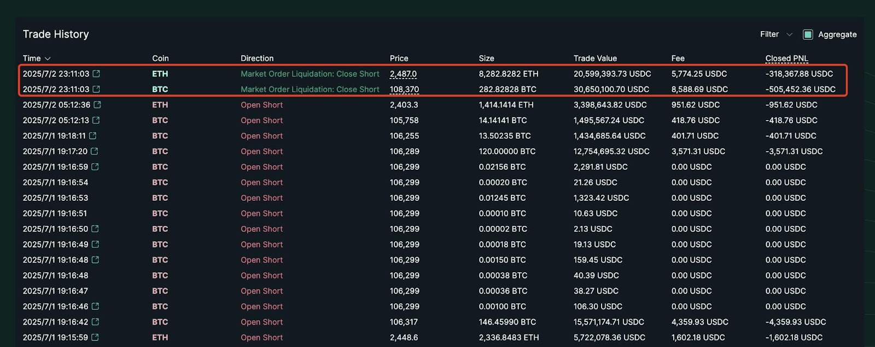The height and width of the screenshot is (347, 875).
Task: Open link icon on 0.00150 BTC trade row
Action: tap(95, 260)
